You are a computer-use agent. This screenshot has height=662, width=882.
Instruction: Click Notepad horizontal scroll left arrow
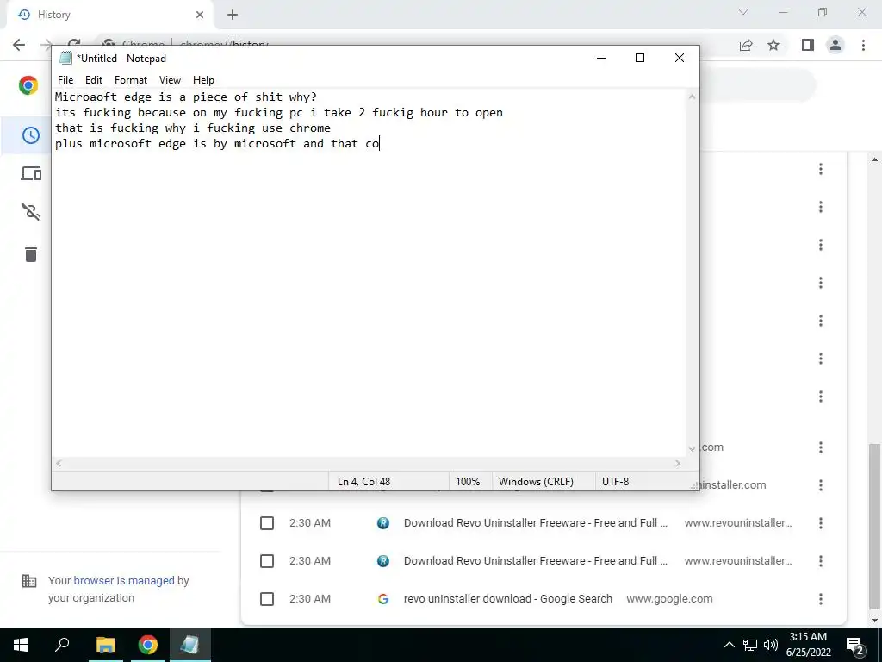(x=59, y=463)
